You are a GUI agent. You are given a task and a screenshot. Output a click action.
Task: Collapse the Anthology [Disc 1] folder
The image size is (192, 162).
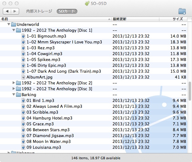click(14, 30)
